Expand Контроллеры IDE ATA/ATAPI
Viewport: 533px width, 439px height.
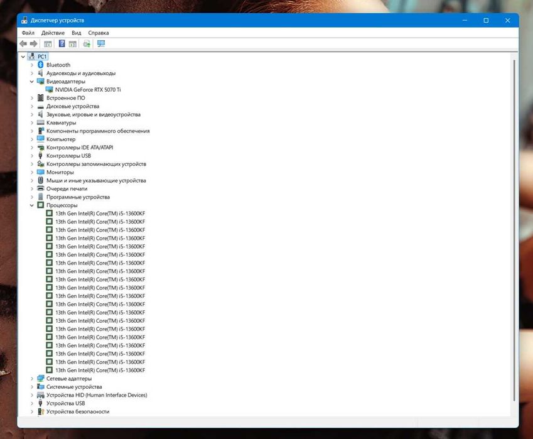pyautogui.click(x=31, y=147)
